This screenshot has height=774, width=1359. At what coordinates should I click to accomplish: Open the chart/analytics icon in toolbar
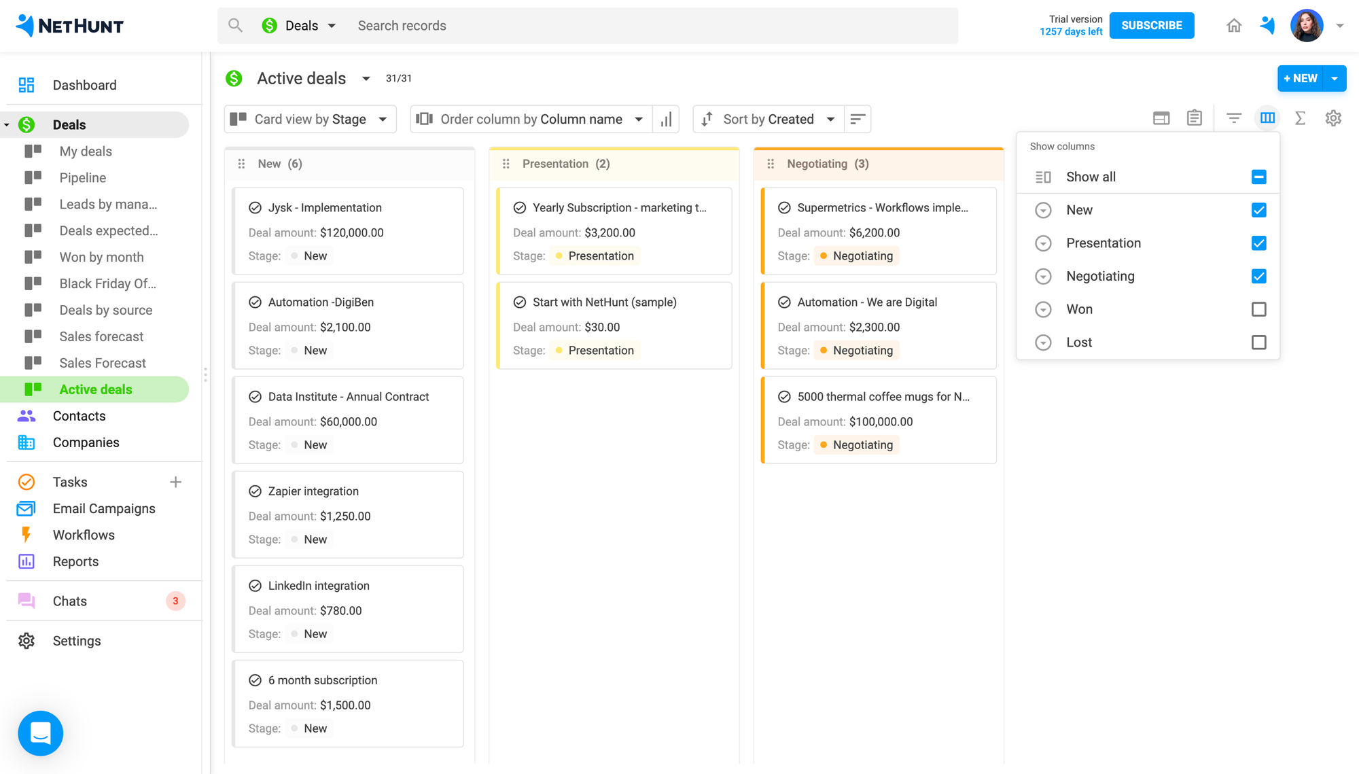[x=667, y=118]
